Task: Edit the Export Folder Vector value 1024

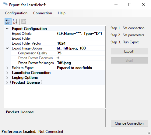Action: [x=80, y=43]
